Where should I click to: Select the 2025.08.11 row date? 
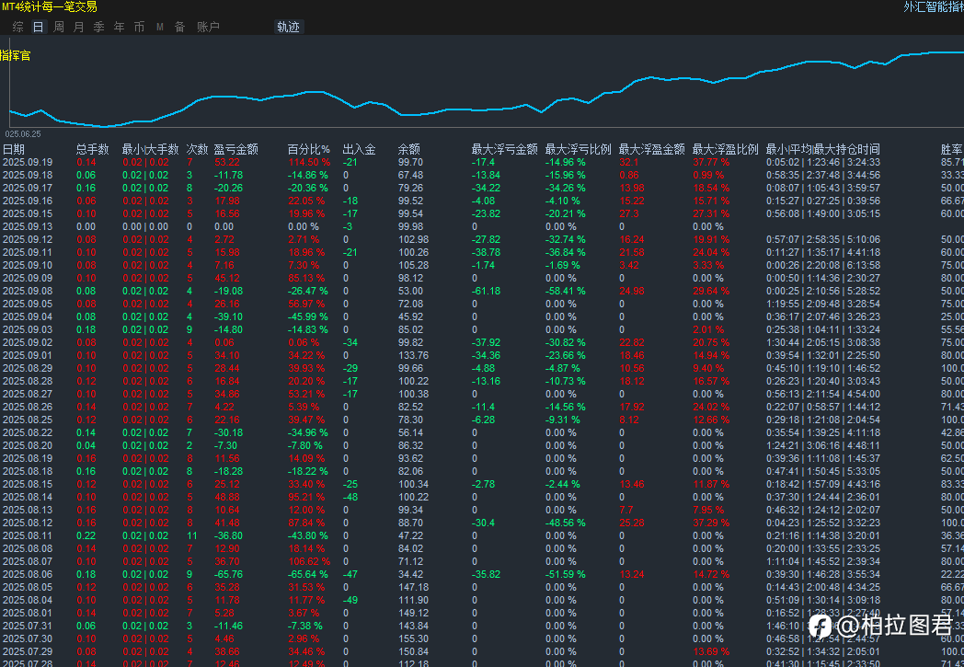point(28,535)
